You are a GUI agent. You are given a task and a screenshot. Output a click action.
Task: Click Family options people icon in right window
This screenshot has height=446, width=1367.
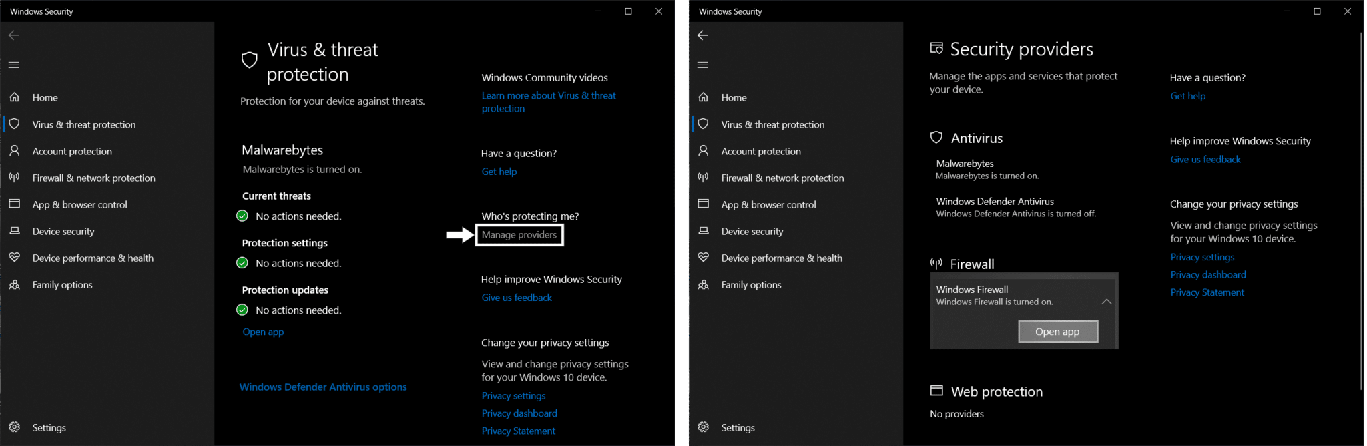coord(703,284)
